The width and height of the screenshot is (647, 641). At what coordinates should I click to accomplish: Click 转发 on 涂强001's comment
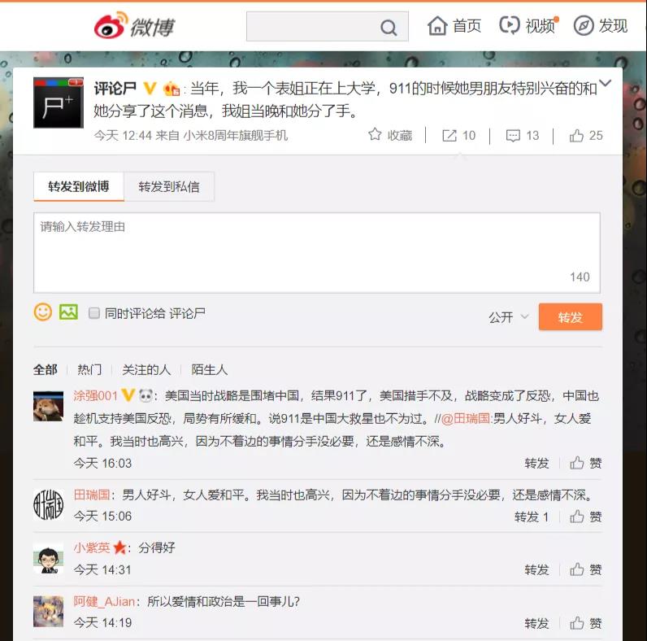(536, 464)
